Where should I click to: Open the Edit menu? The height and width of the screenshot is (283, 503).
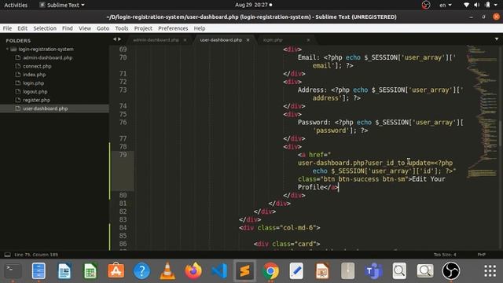22,28
